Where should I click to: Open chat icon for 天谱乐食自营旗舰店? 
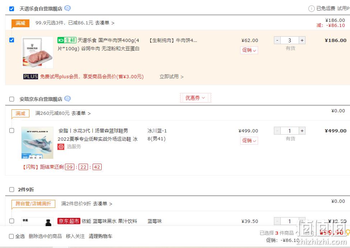(x=67, y=8)
